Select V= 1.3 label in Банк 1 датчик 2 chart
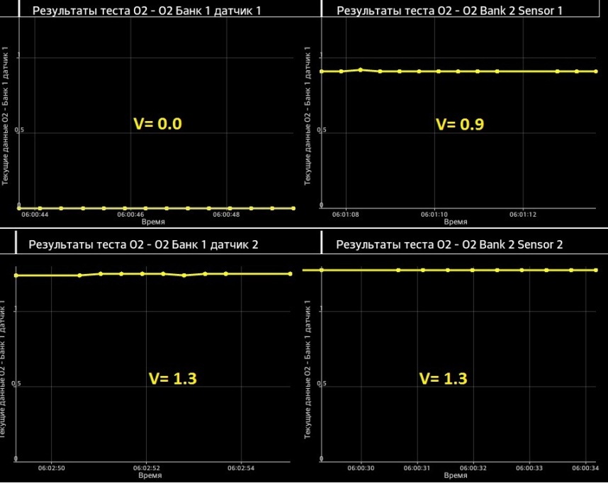This screenshot has height=483, width=608. tap(172, 378)
